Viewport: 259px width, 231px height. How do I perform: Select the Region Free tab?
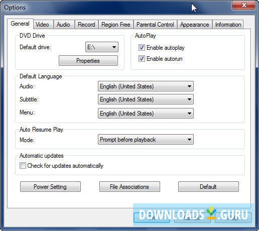coord(116,25)
